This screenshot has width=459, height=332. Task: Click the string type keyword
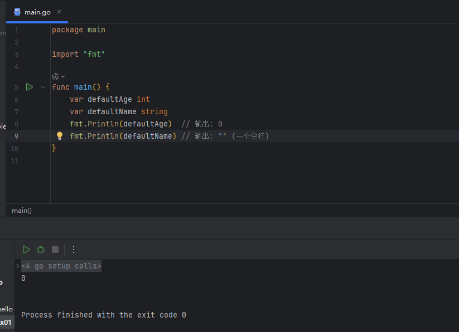coord(154,111)
